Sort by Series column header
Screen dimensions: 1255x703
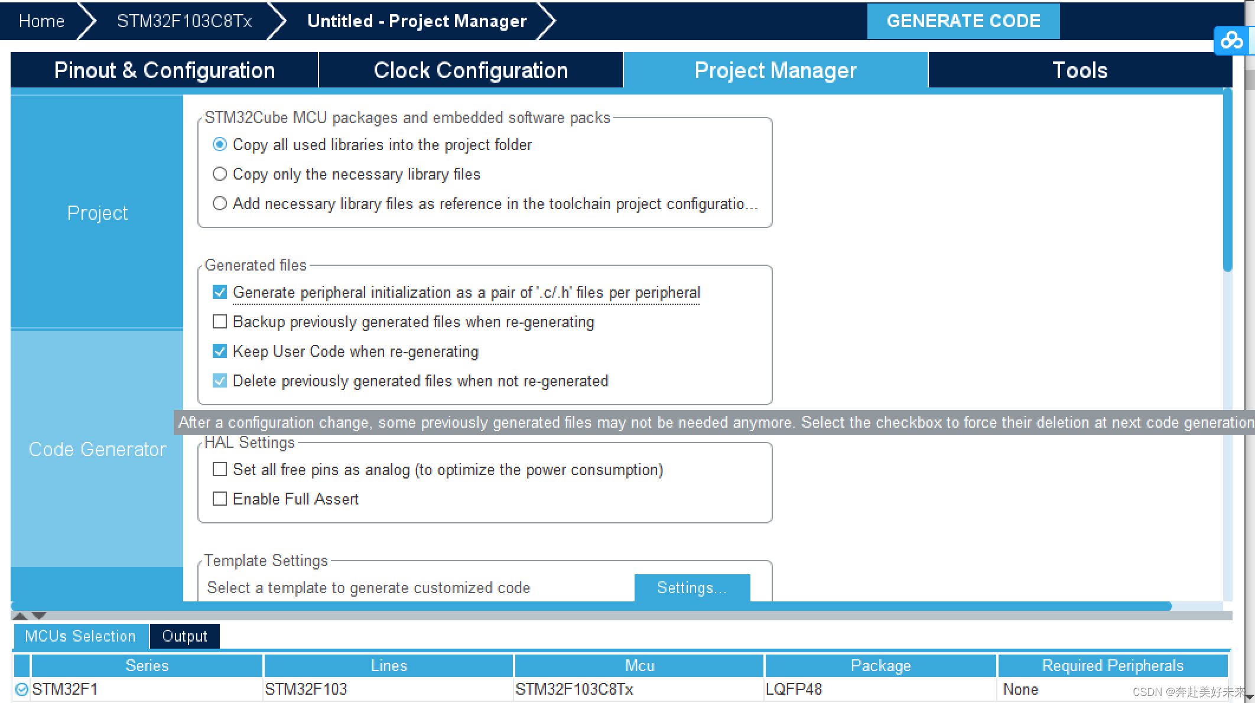point(147,666)
